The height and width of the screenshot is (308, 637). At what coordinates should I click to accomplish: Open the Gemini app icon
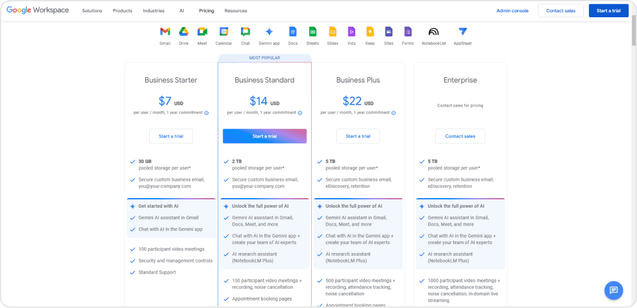[x=269, y=31]
